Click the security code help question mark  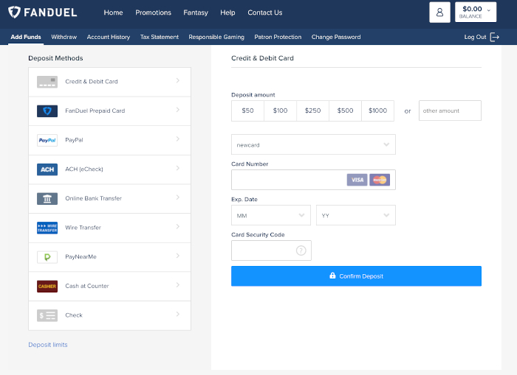tap(301, 250)
